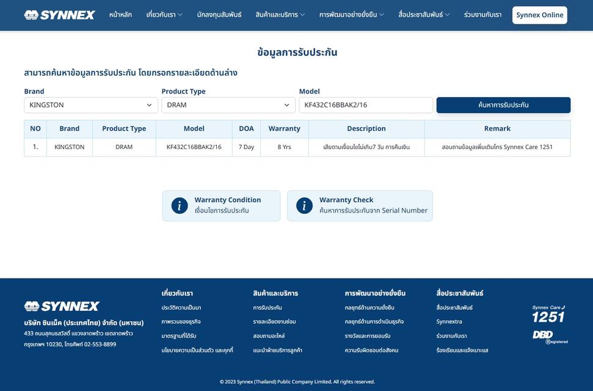Open the Synnextra footer link
Image resolution: width=593 pixels, height=391 pixels.
449,322
